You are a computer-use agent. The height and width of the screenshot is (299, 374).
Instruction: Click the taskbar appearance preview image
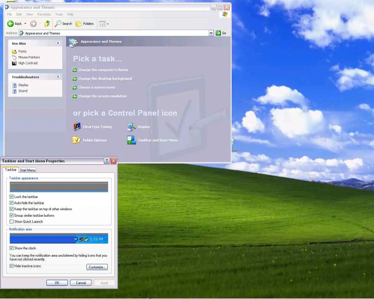tap(59, 187)
